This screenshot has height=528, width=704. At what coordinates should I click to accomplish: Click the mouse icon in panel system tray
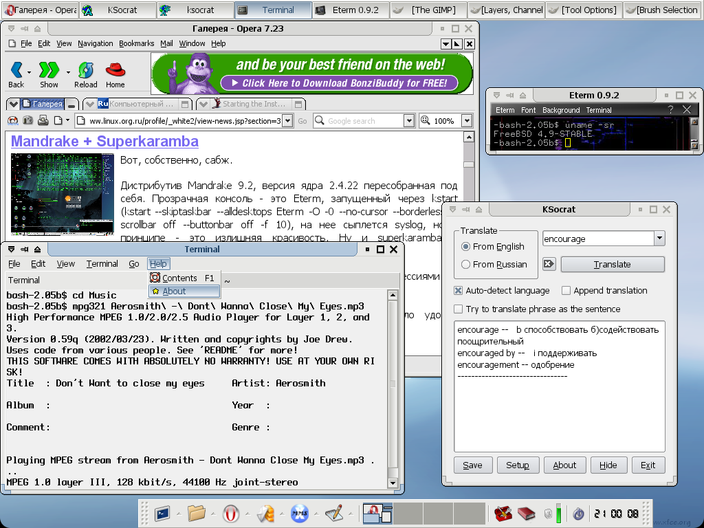click(548, 514)
